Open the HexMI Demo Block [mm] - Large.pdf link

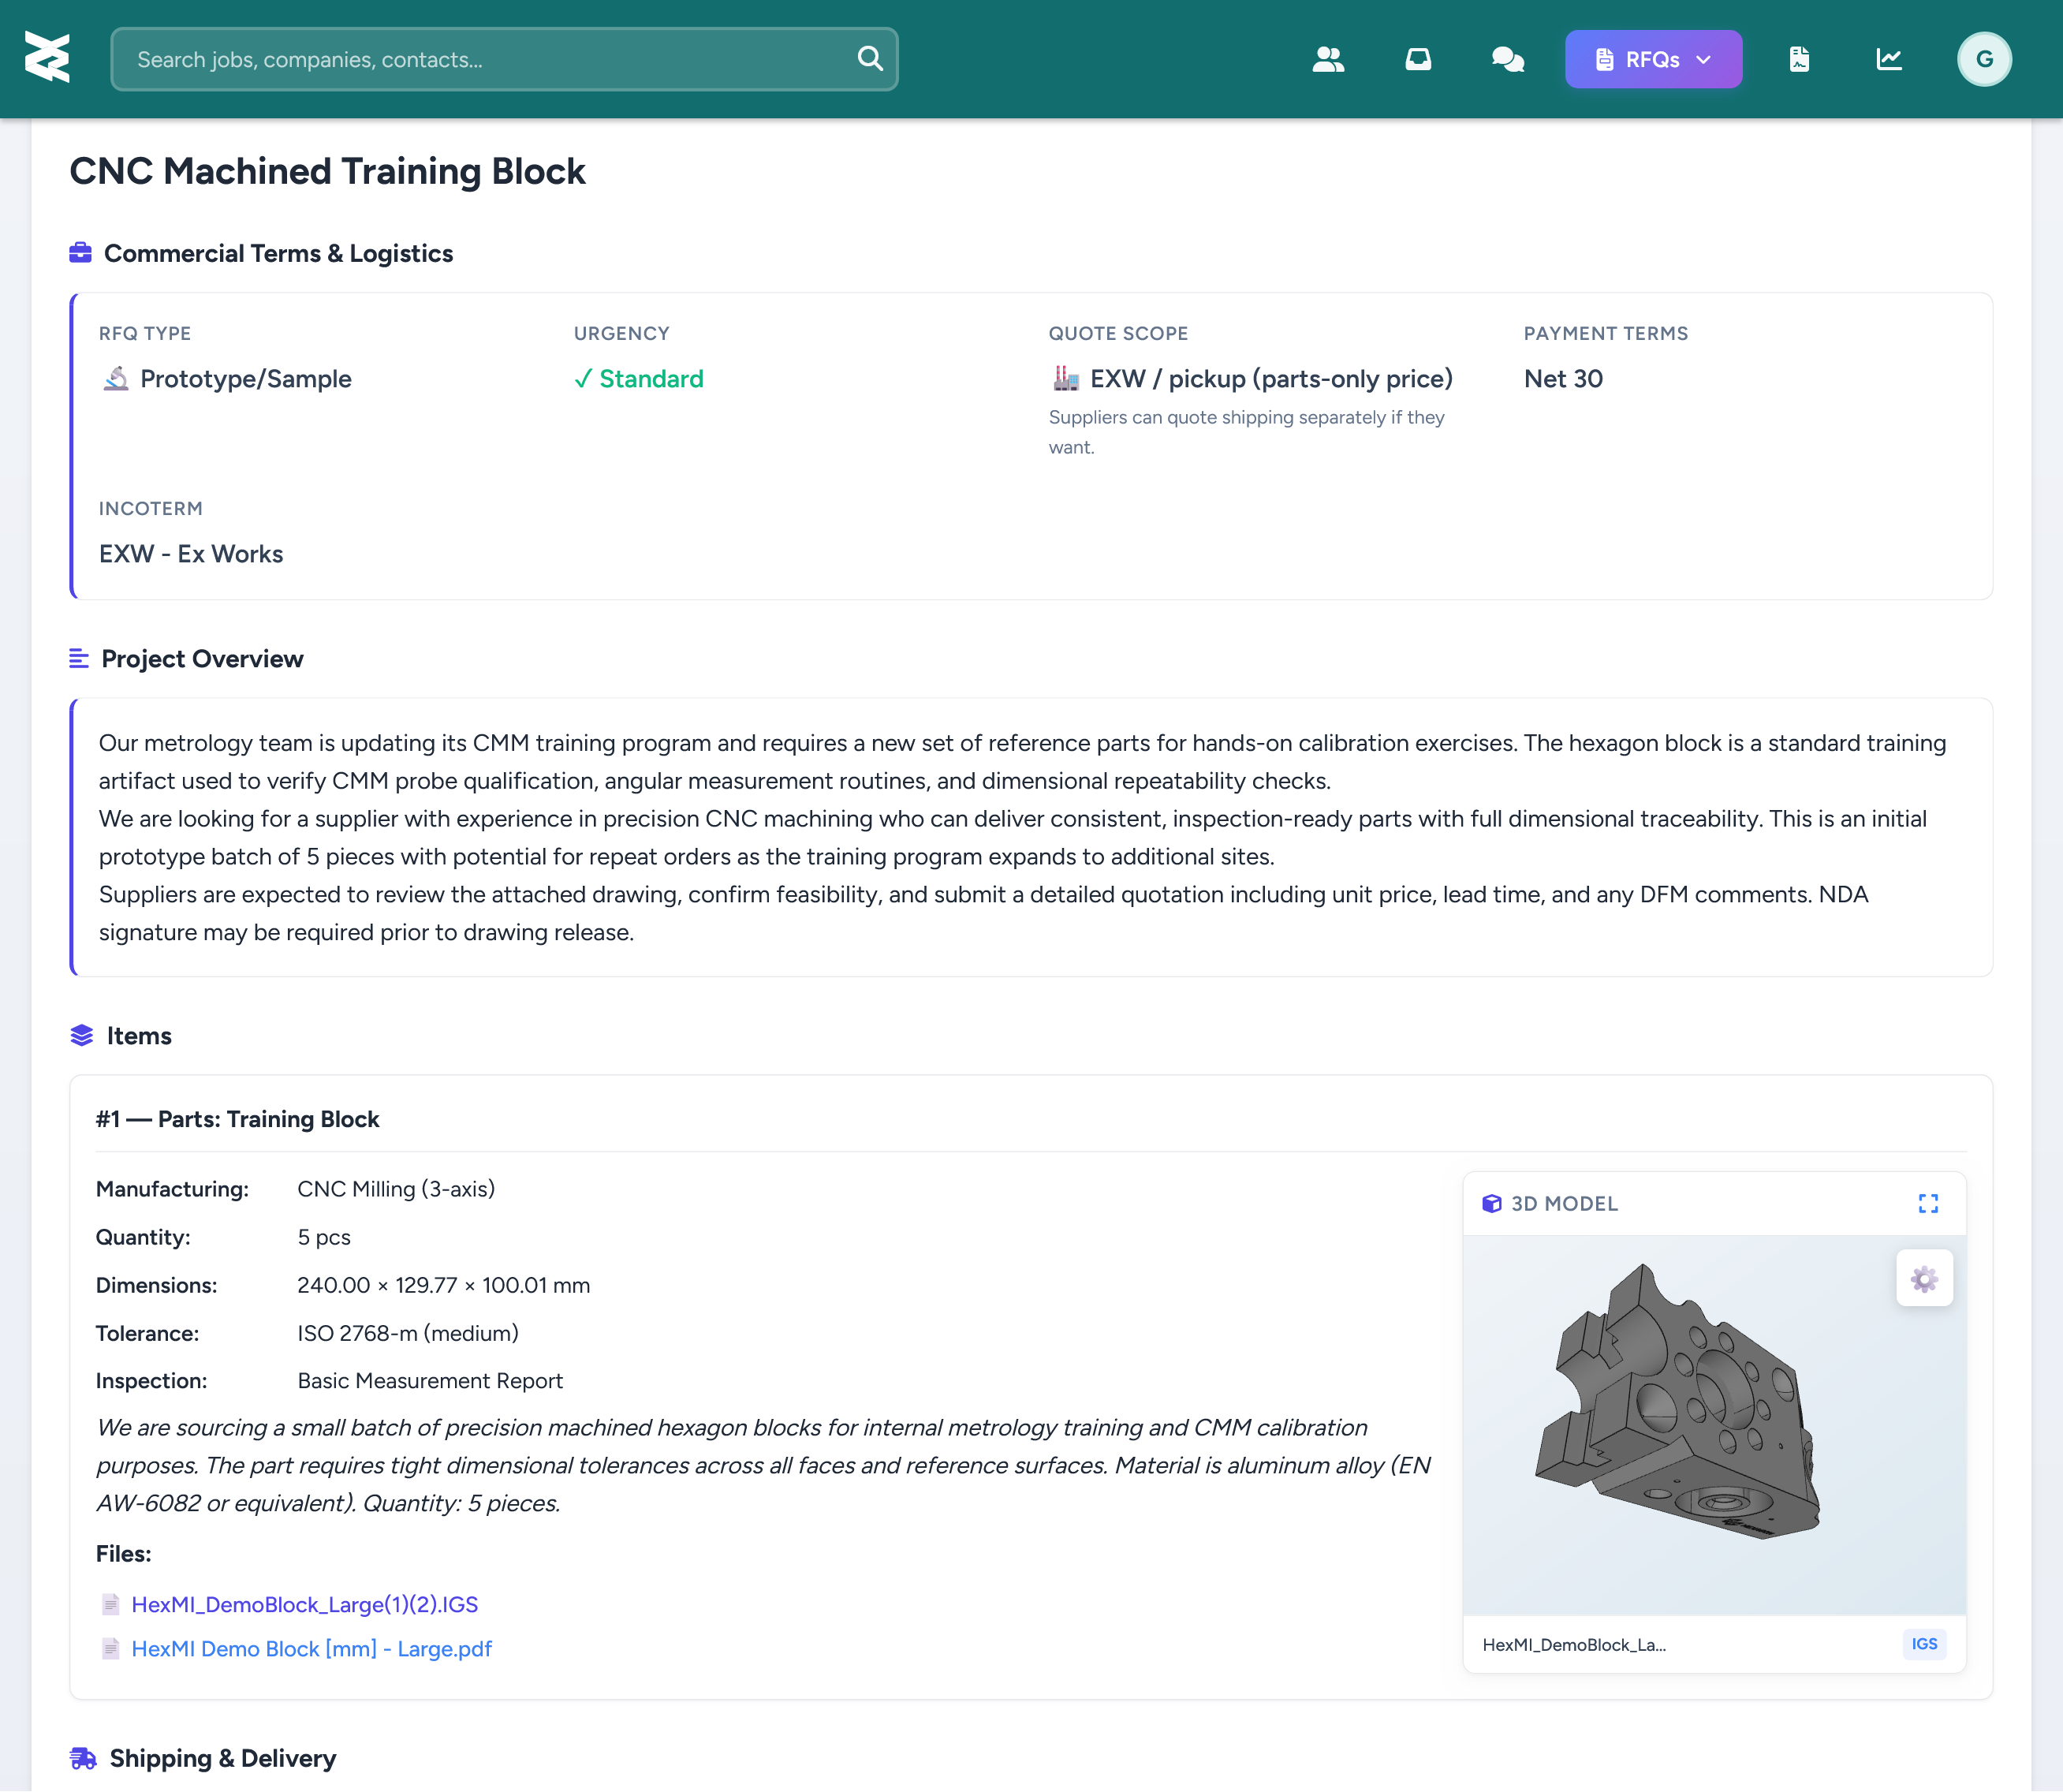click(312, 1648)
